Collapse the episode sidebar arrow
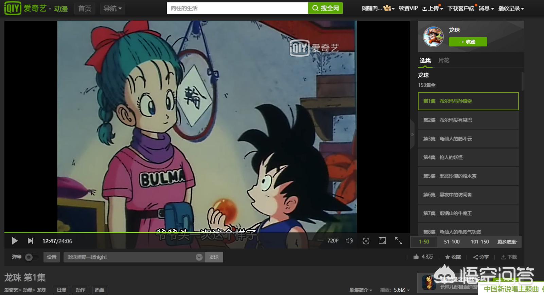 click(x=412, y=135)
